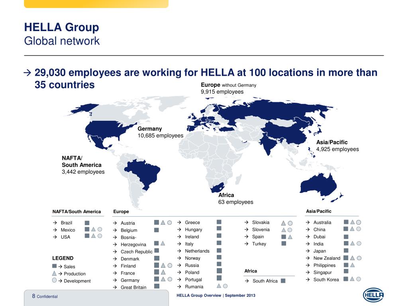
Task: Click 'Norway' in the Europe list
Action: pos(192,258)
